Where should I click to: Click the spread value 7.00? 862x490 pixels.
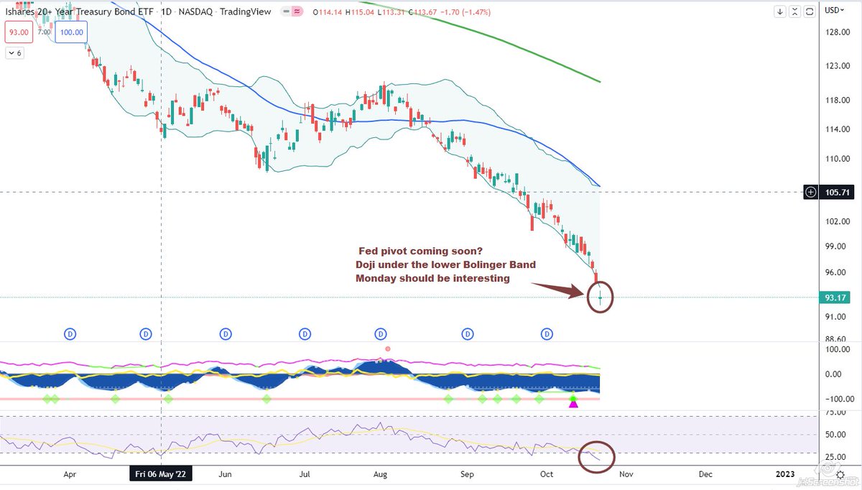pos(44,32)
